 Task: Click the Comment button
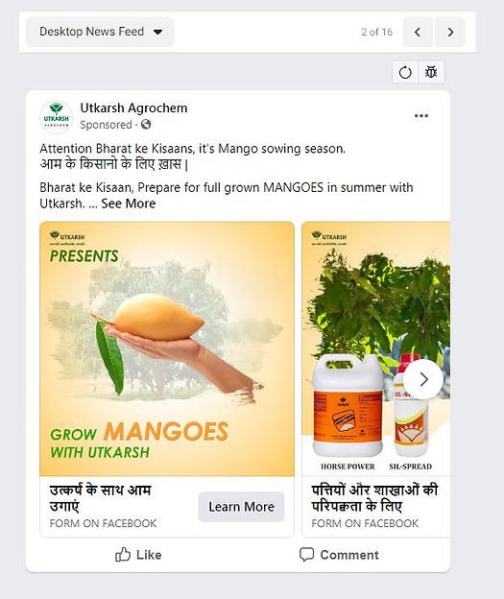pyautogui.click(x=339, y=555)
